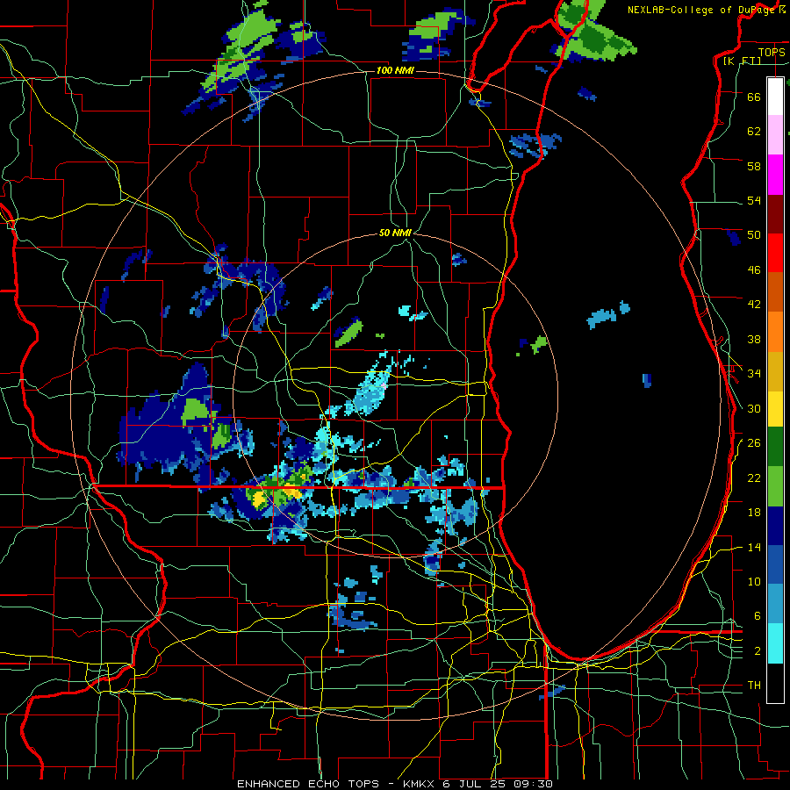Pick the yellow legend swatch

click(x=775, y=408)
